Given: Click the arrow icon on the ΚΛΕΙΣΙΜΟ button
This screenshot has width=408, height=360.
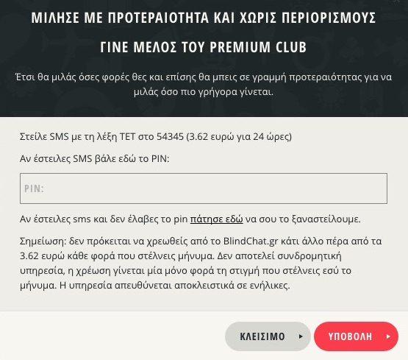Looking at the screenshot, I should click(301, 336).
